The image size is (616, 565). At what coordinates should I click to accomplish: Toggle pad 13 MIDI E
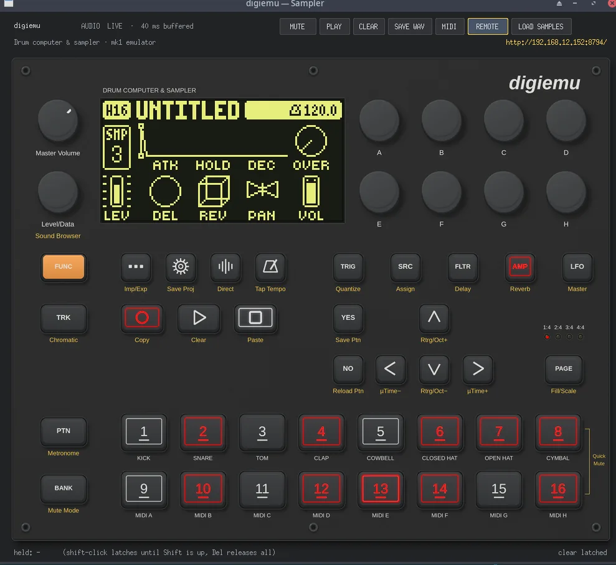381,489
